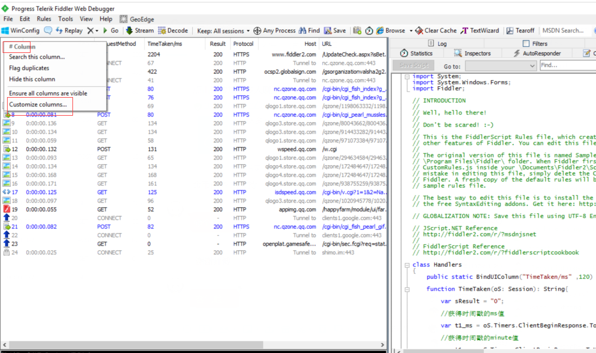Open the Edit menu
Image resolution: width=596 pixels, height=353 pixels.
pos(25,19)
